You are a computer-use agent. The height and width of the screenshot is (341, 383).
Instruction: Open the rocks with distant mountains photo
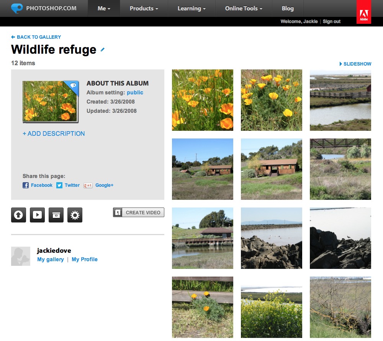pos(272,238)
